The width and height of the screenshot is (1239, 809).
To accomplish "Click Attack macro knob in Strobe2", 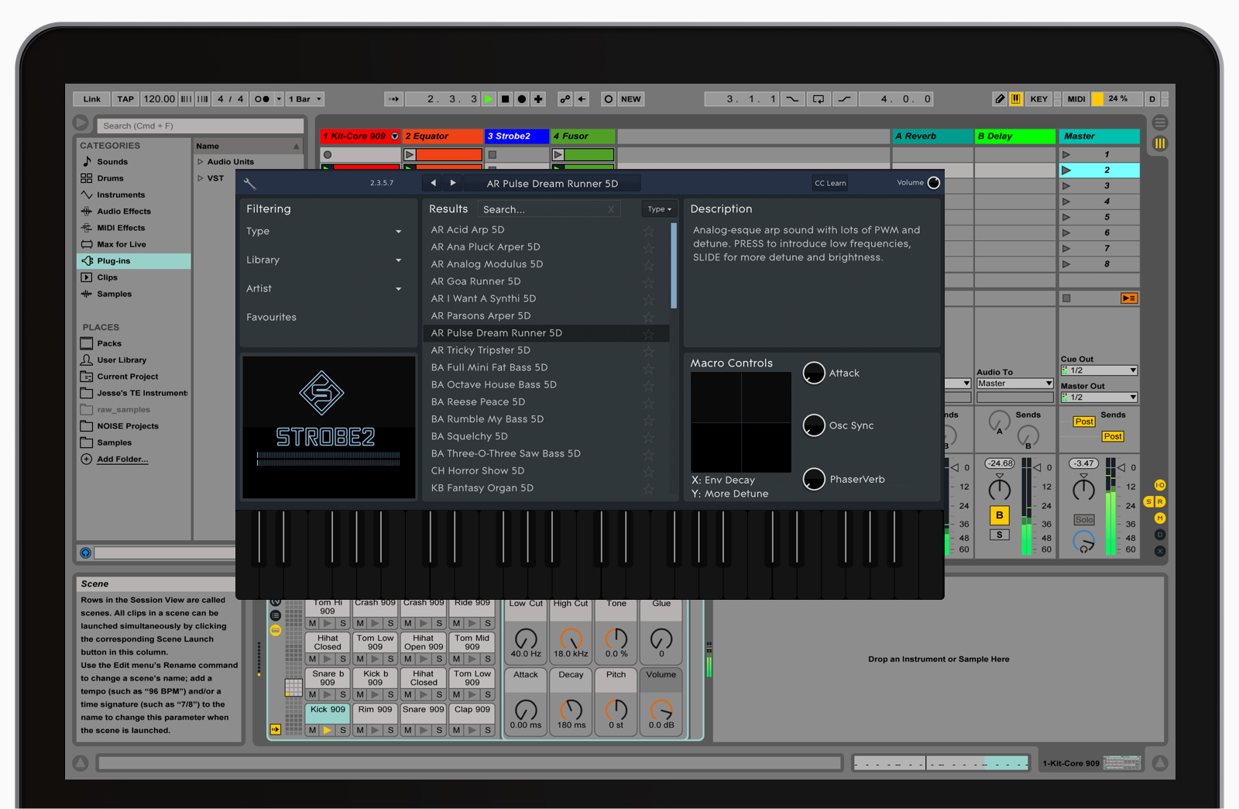I will pos(814,374).
